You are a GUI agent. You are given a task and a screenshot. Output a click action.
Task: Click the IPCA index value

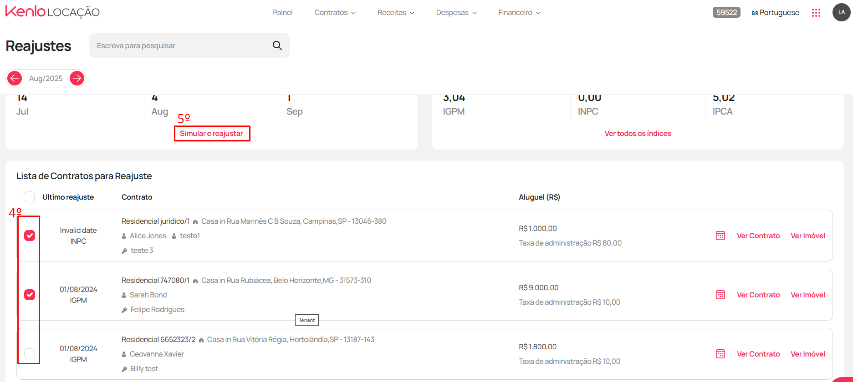(724, 98)
